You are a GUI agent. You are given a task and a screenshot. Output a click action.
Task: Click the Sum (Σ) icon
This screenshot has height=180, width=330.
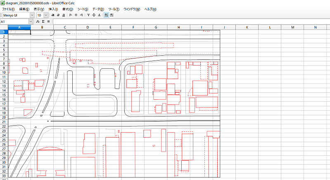pos(43,21)
